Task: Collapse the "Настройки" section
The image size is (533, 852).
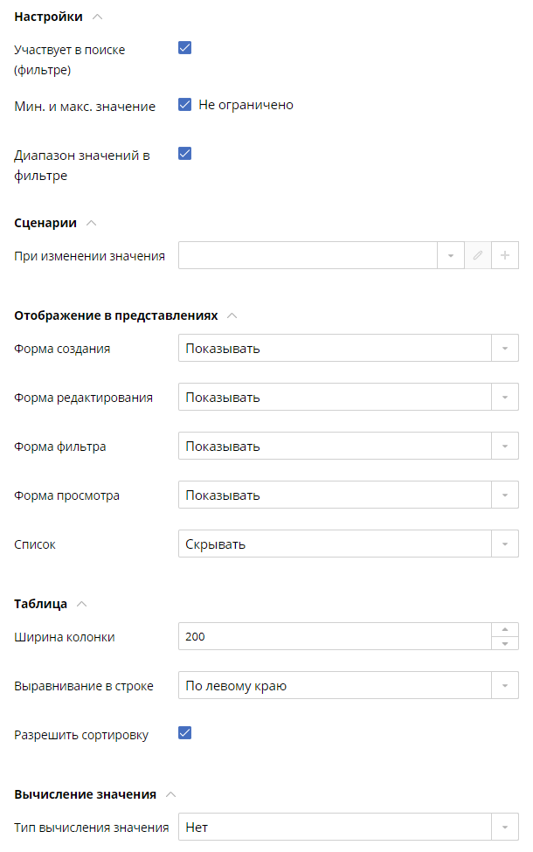Action: click(x=97, y=17)
